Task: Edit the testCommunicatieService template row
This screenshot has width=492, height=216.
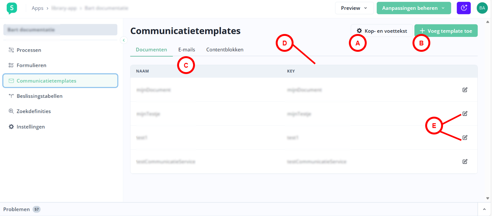Action: 465,161
